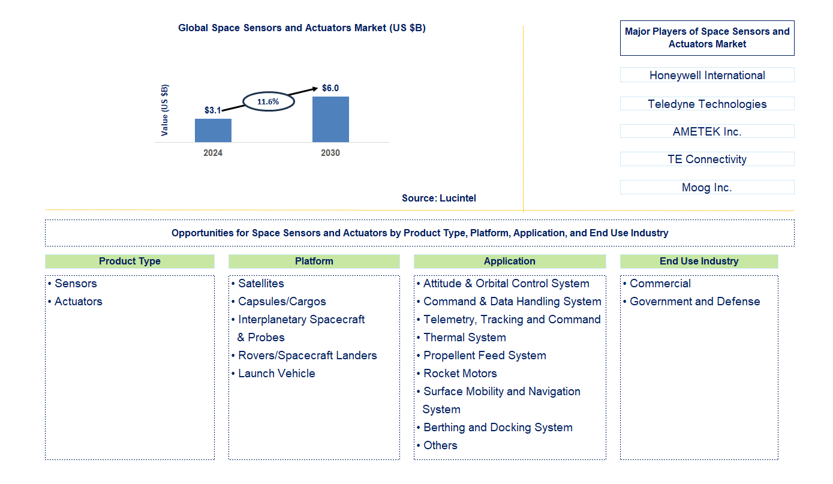This screenshot has width=833, height=484.
Task: Click the Application column header
Action: [x=510, y=261]
